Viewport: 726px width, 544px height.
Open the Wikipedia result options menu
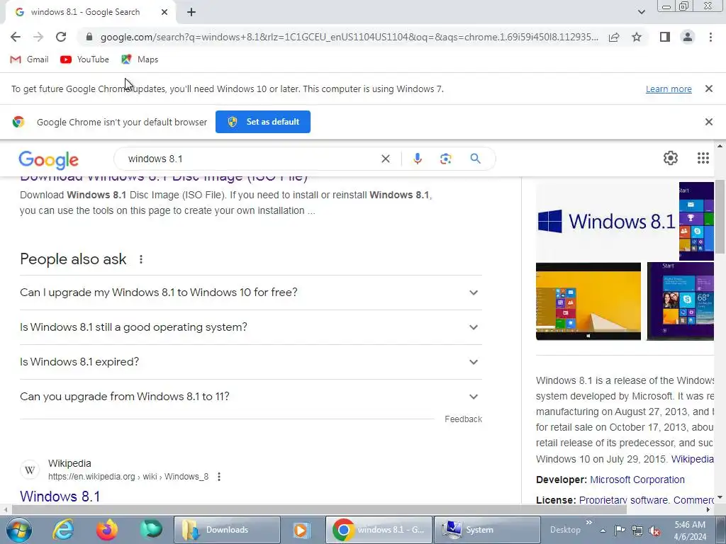coord(219,477)
